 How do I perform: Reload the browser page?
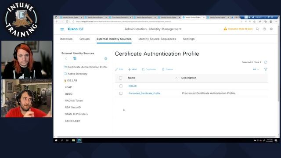(x=67, y=22)
